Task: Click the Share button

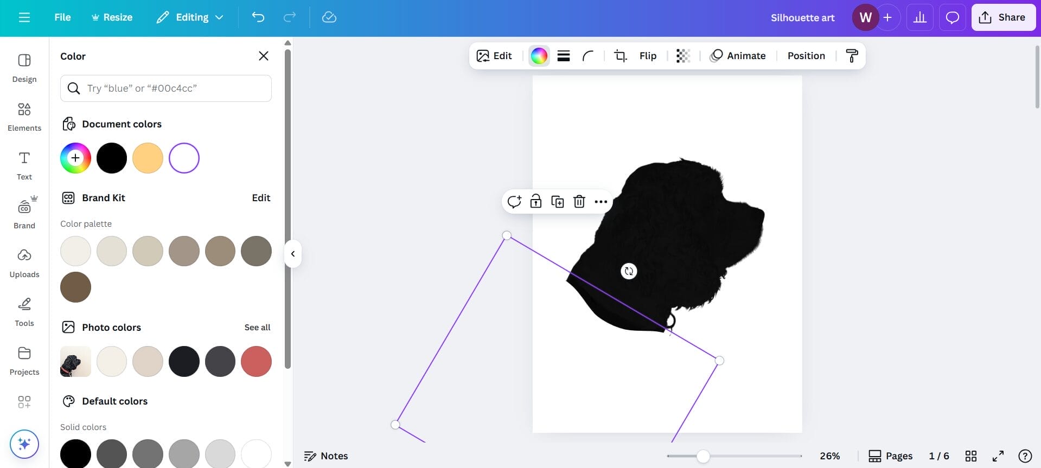Action: point(1003,17)
